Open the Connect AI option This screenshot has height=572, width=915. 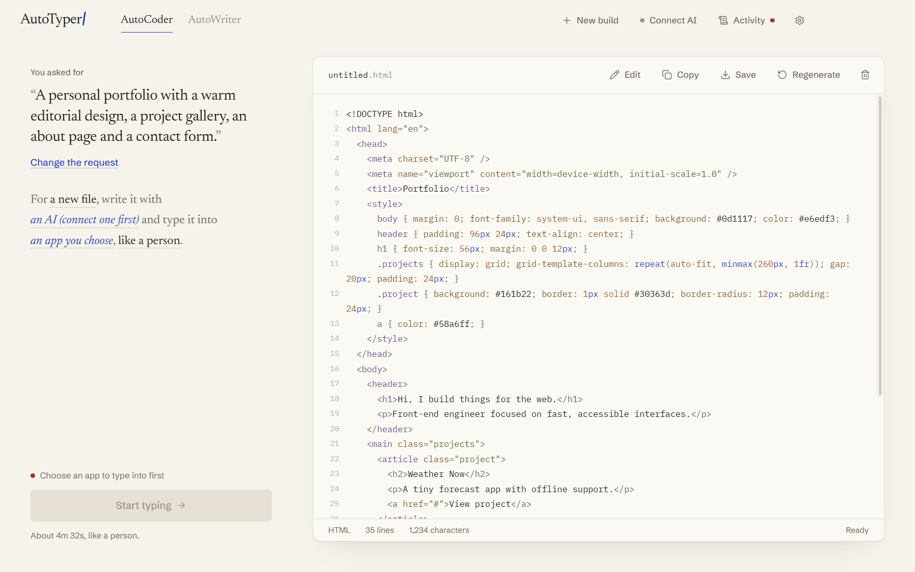pyautogui.click(x=668, y=20)
